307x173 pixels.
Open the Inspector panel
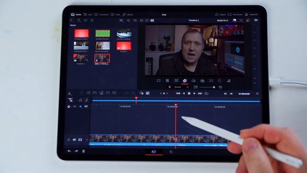251,14
